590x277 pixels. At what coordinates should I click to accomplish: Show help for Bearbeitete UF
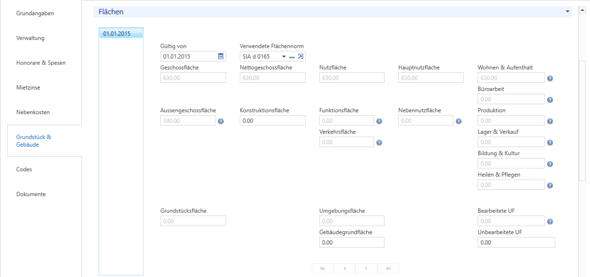(550, 222)
